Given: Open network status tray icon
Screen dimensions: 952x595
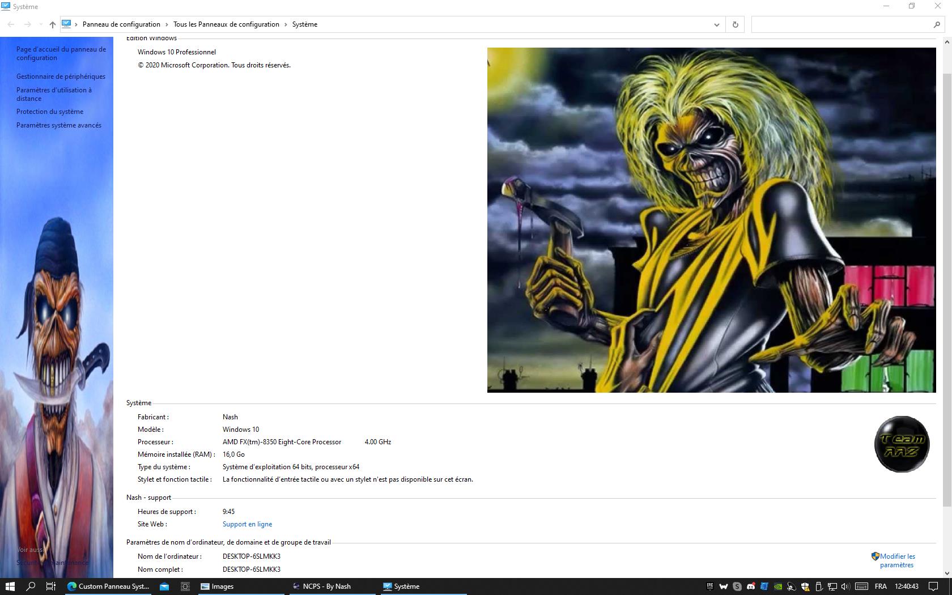Looking at the screenshot, I should 832,586.
